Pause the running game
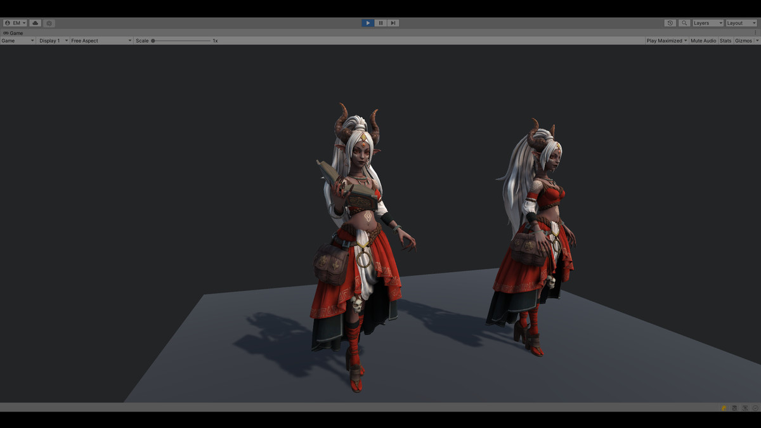The width and height of the screenshot is (761, 428). point(380,23)
